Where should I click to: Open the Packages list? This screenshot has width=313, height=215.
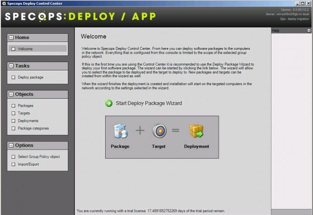[x=25, y=106]
